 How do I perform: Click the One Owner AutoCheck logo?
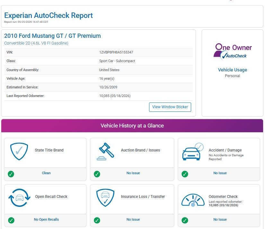click(233, 52)
